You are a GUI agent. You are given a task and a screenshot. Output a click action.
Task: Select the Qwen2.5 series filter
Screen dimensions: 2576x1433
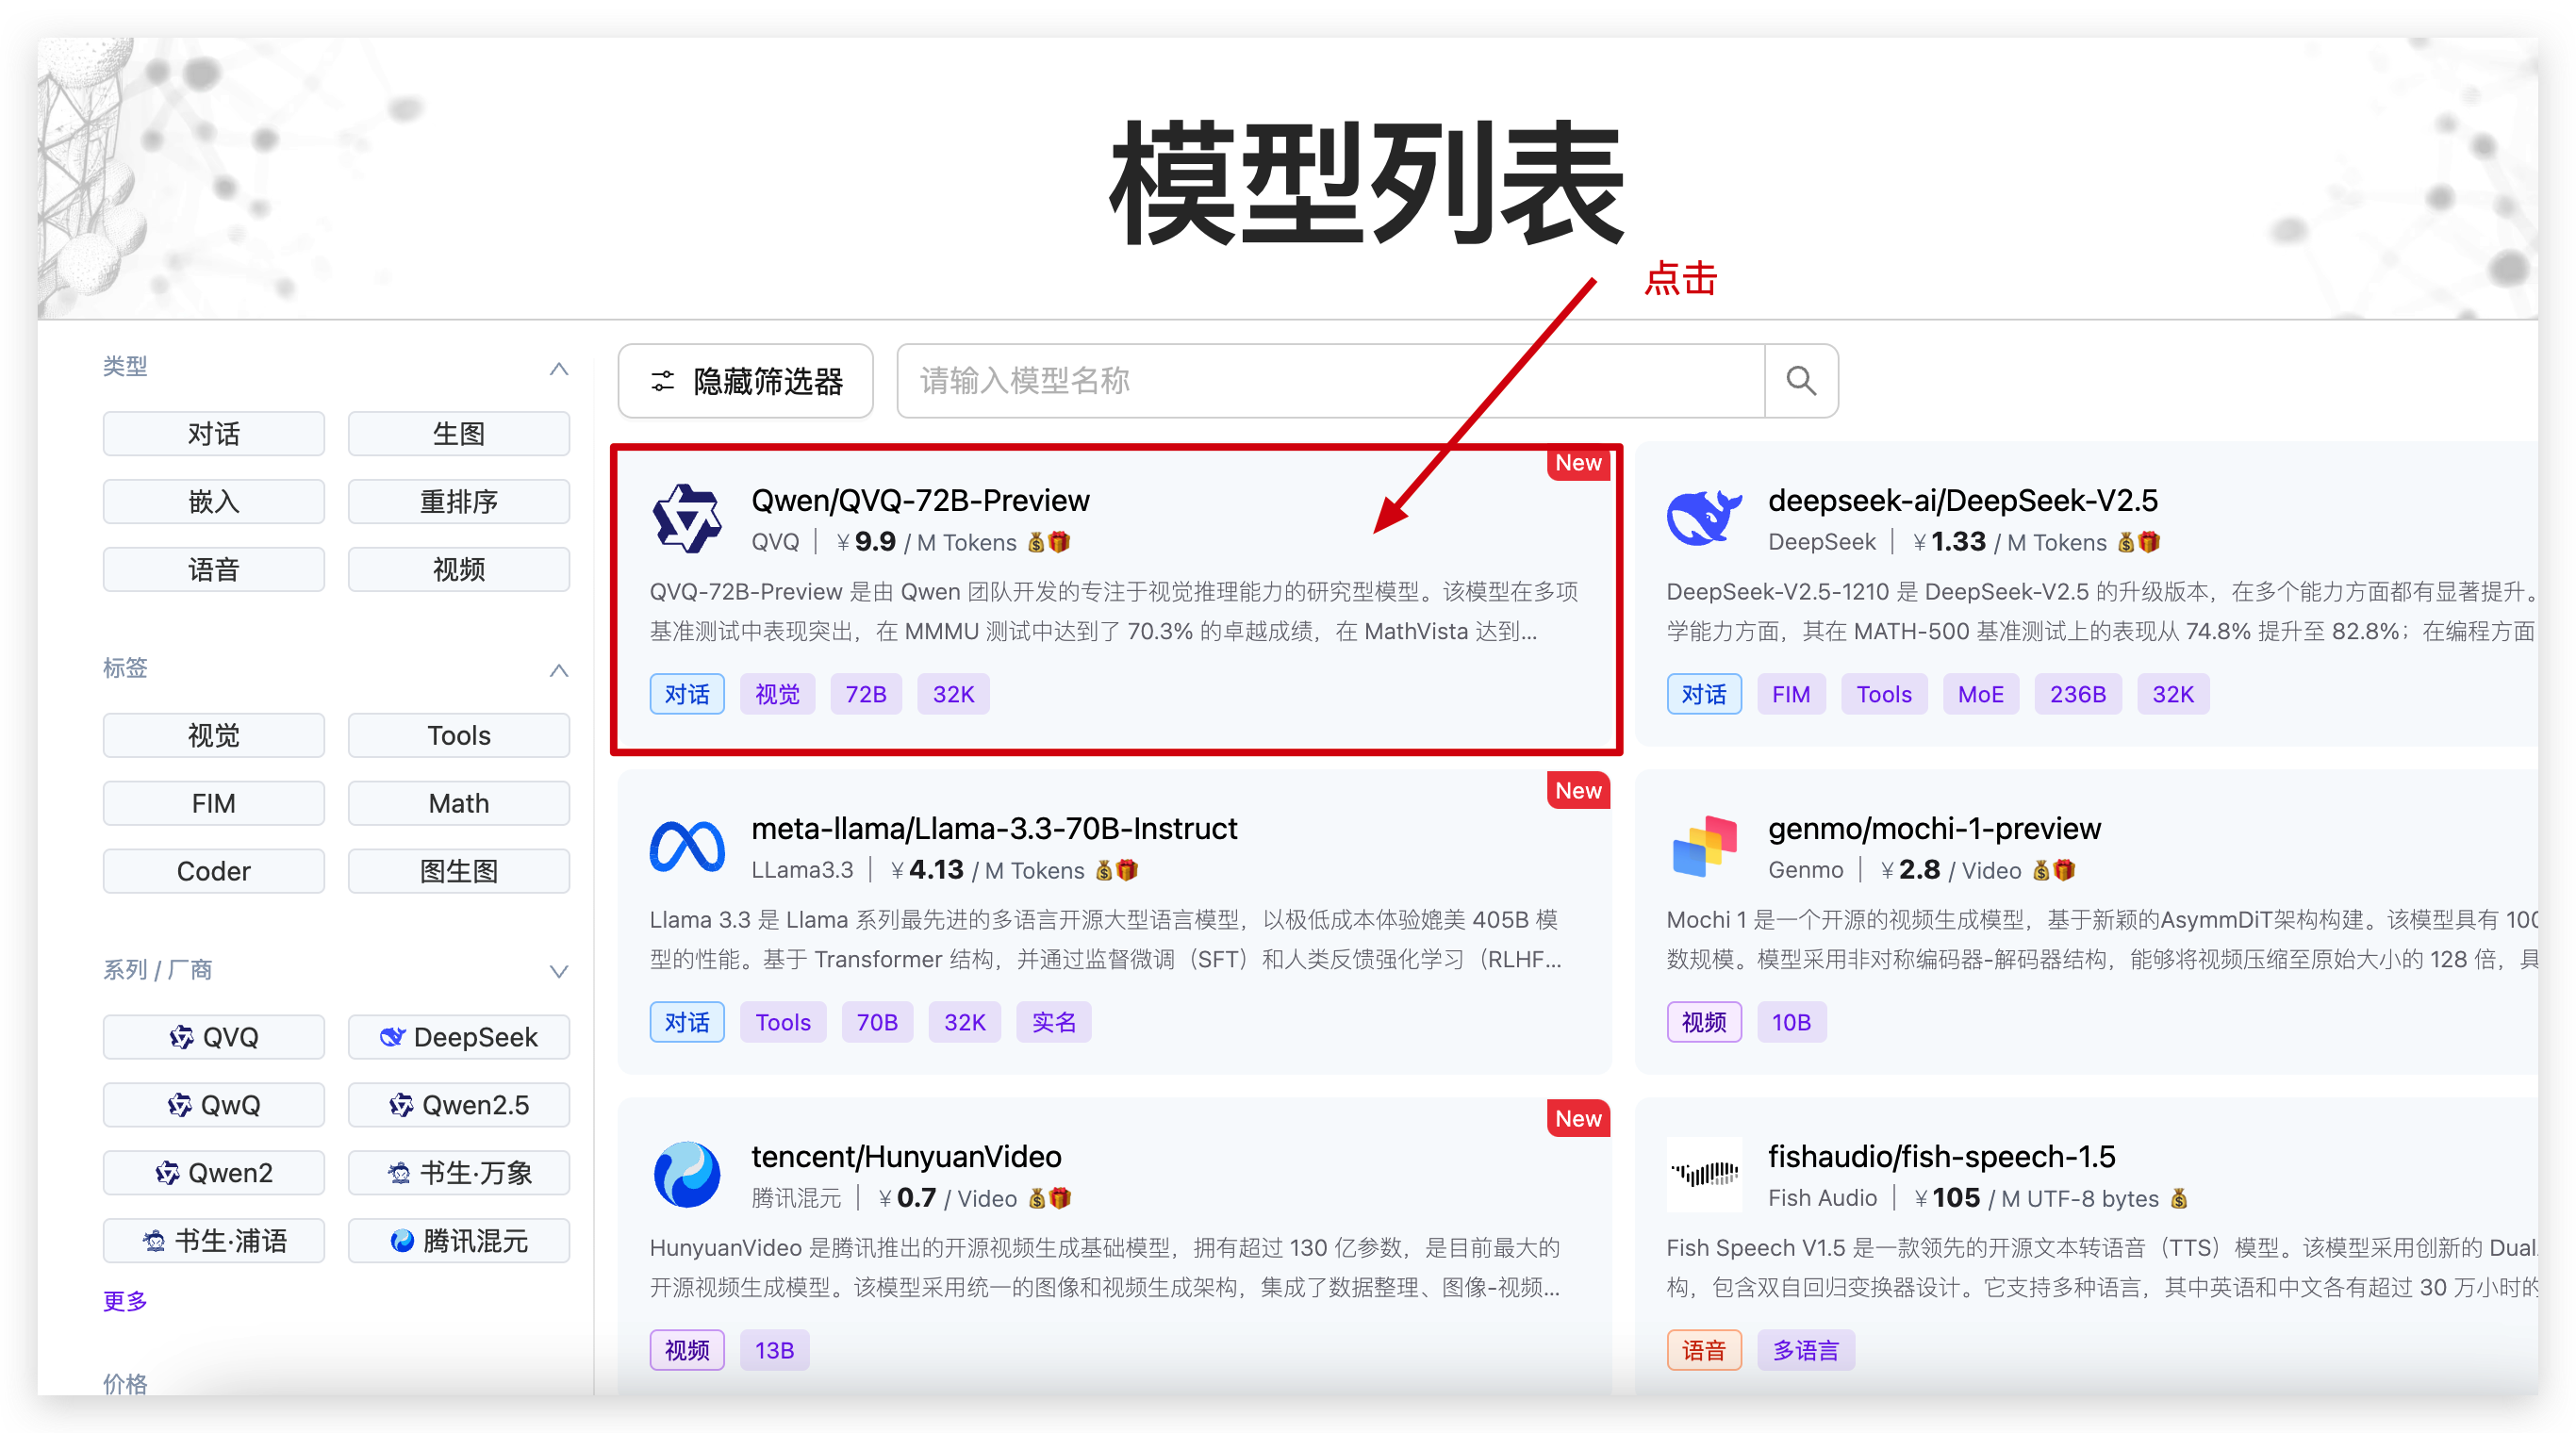point(459,1105)
